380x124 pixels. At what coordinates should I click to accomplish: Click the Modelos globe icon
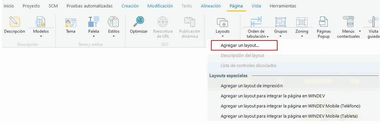coord(41,22)
